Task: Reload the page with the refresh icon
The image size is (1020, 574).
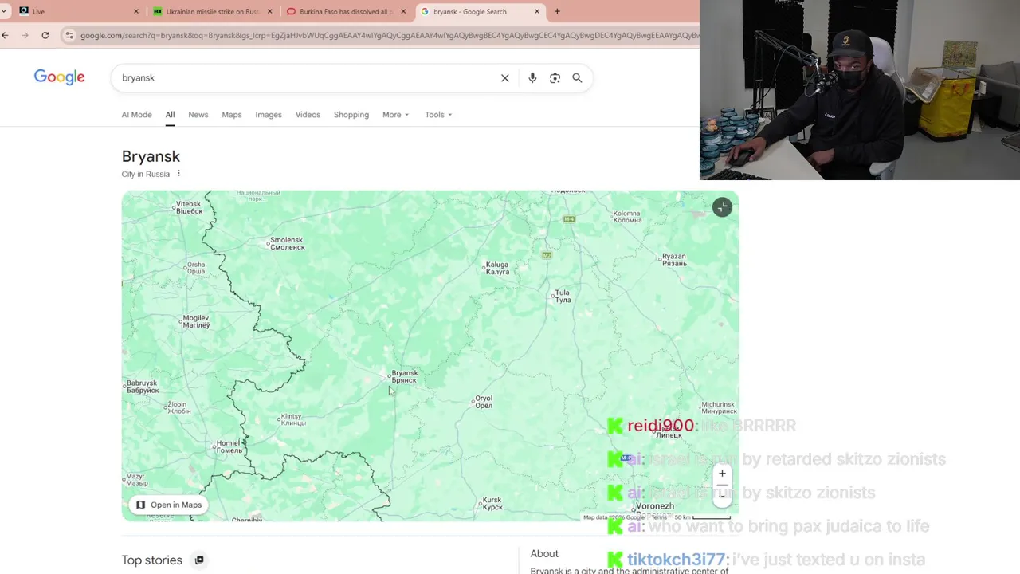Action: coord(45,35)
